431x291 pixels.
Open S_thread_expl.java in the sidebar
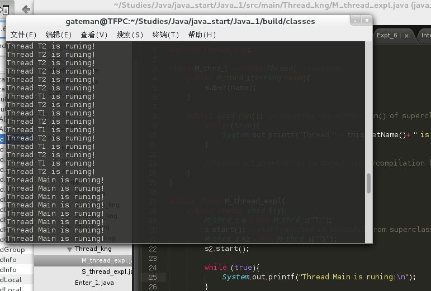(107, 271)
